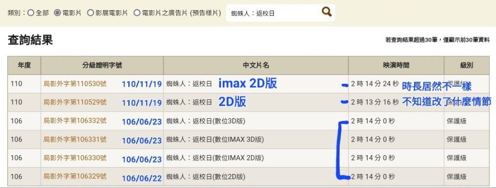Click the 數位3D版 movie title row
496x188 pixels.
tap(248, 121)
